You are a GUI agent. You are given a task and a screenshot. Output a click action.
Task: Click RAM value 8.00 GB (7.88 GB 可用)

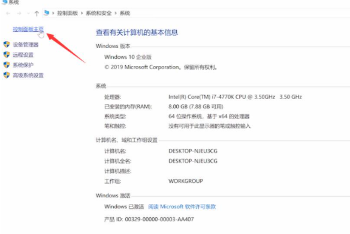click(196, 107)
